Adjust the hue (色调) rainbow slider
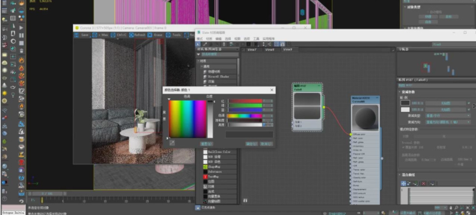Image resolution: width=476 pixels, height=215 pixels. pyautogui.click(x=245, y=116)
